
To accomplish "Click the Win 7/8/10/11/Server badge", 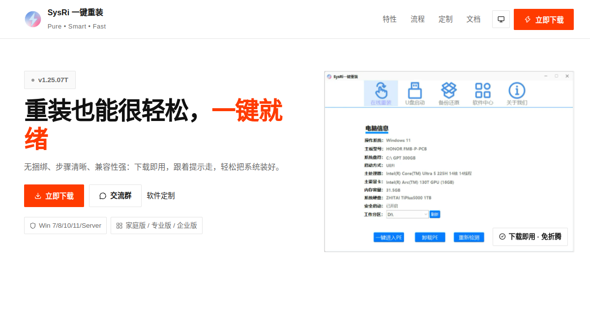I will [x=65, y=225].
